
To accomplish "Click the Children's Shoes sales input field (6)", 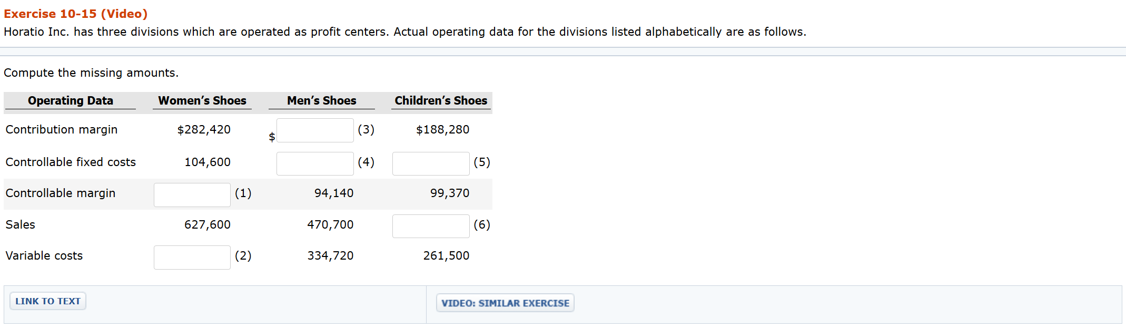I will (x=431, y=226).
